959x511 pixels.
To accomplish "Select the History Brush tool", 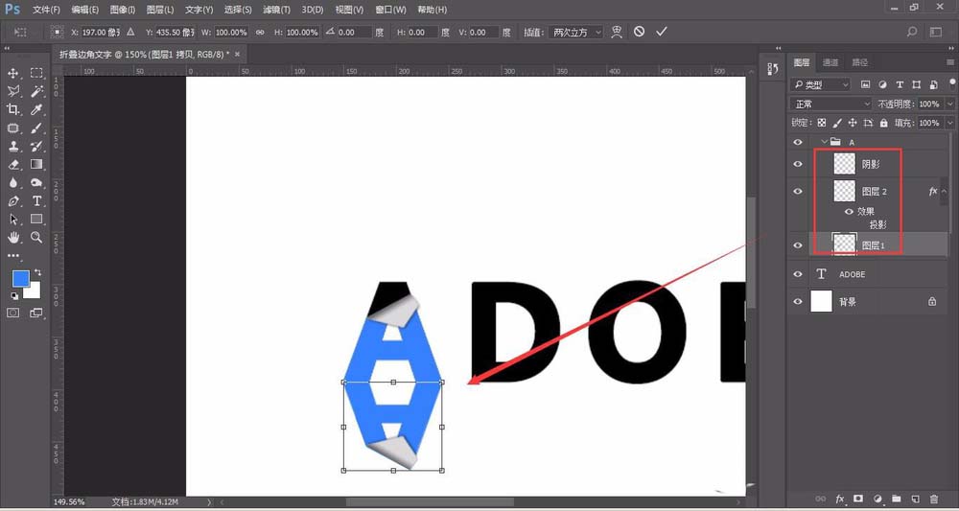I will point(36,146).
